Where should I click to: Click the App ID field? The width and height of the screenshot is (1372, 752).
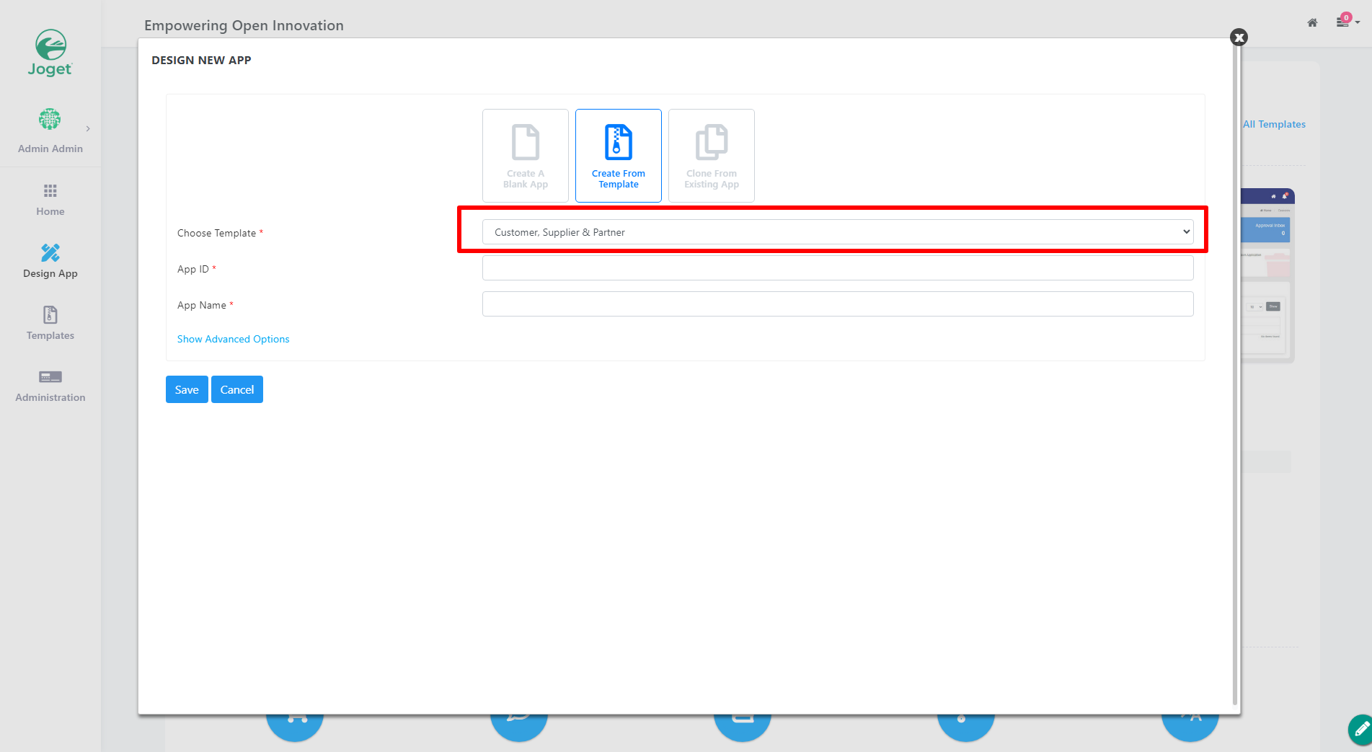838,268
